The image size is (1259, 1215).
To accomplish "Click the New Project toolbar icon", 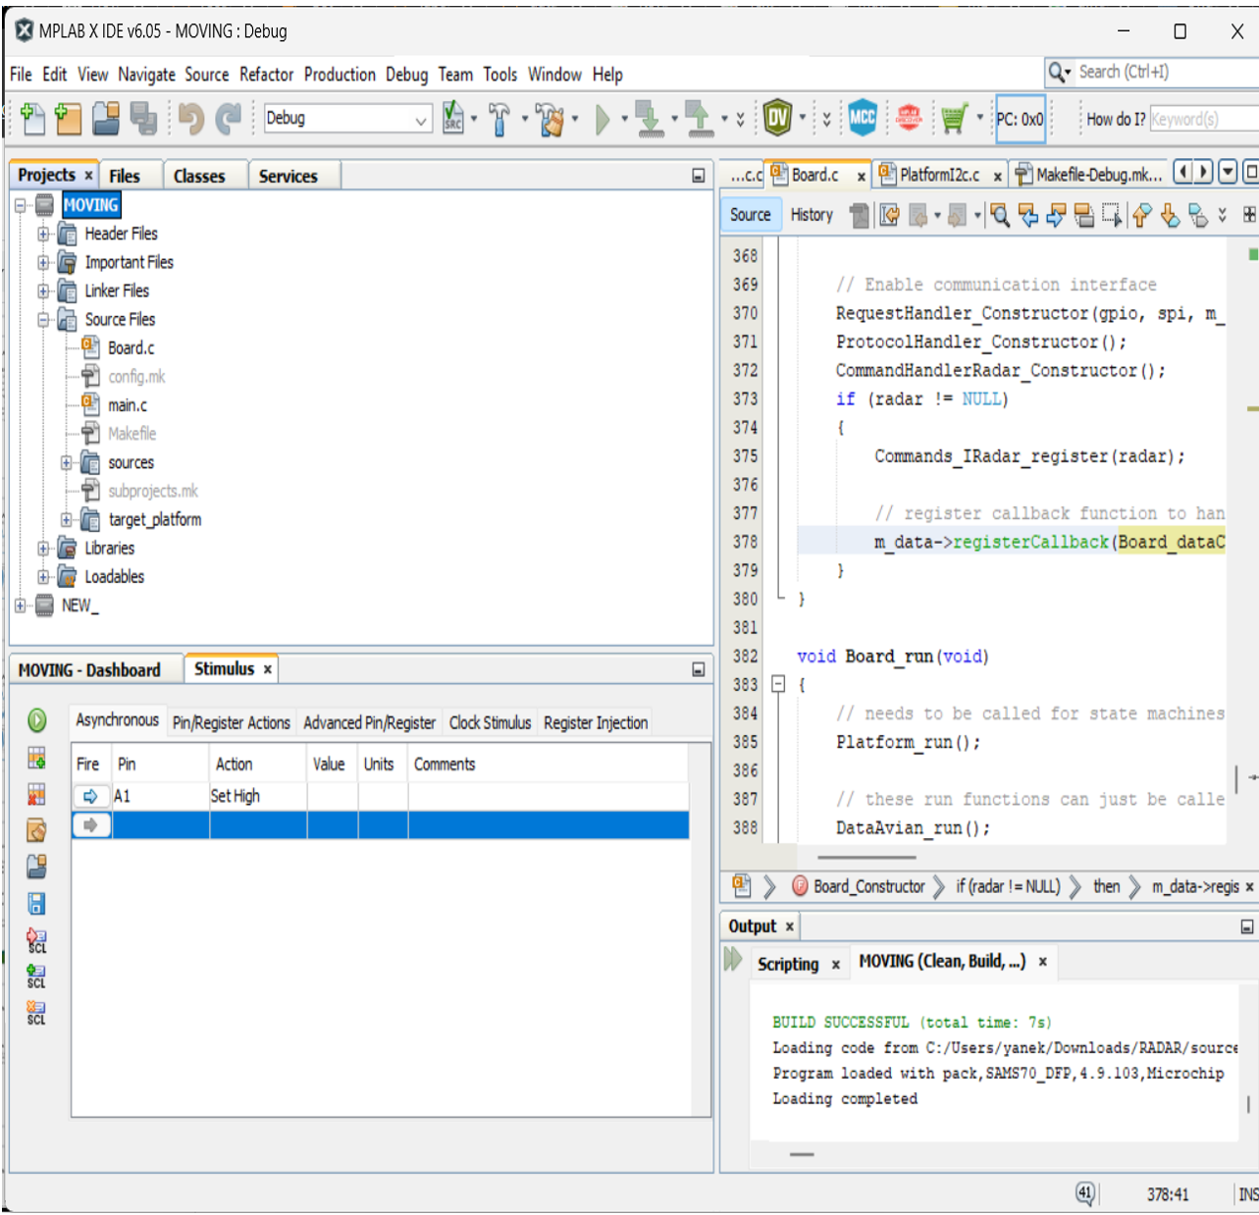I will point(69,119).
